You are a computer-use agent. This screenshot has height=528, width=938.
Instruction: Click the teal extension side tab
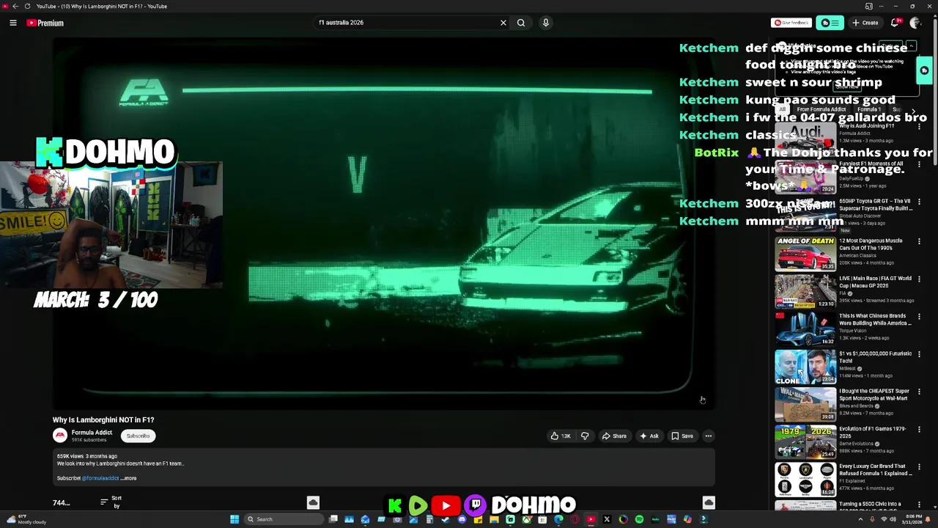(x=925, y=71)
